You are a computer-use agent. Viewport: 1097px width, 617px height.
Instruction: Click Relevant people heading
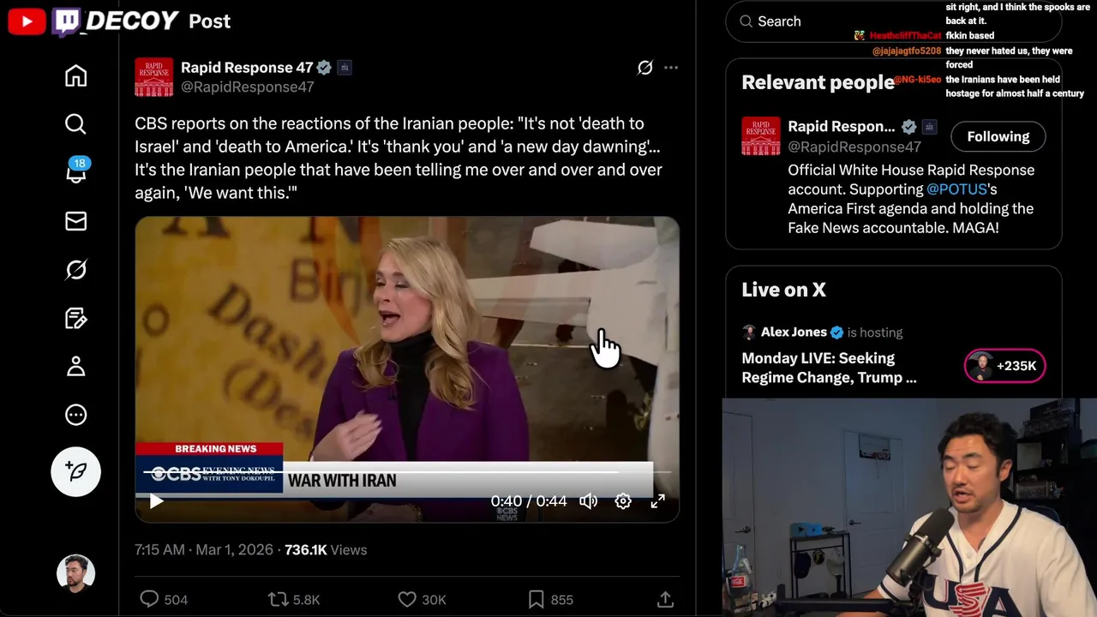(818, 82)
